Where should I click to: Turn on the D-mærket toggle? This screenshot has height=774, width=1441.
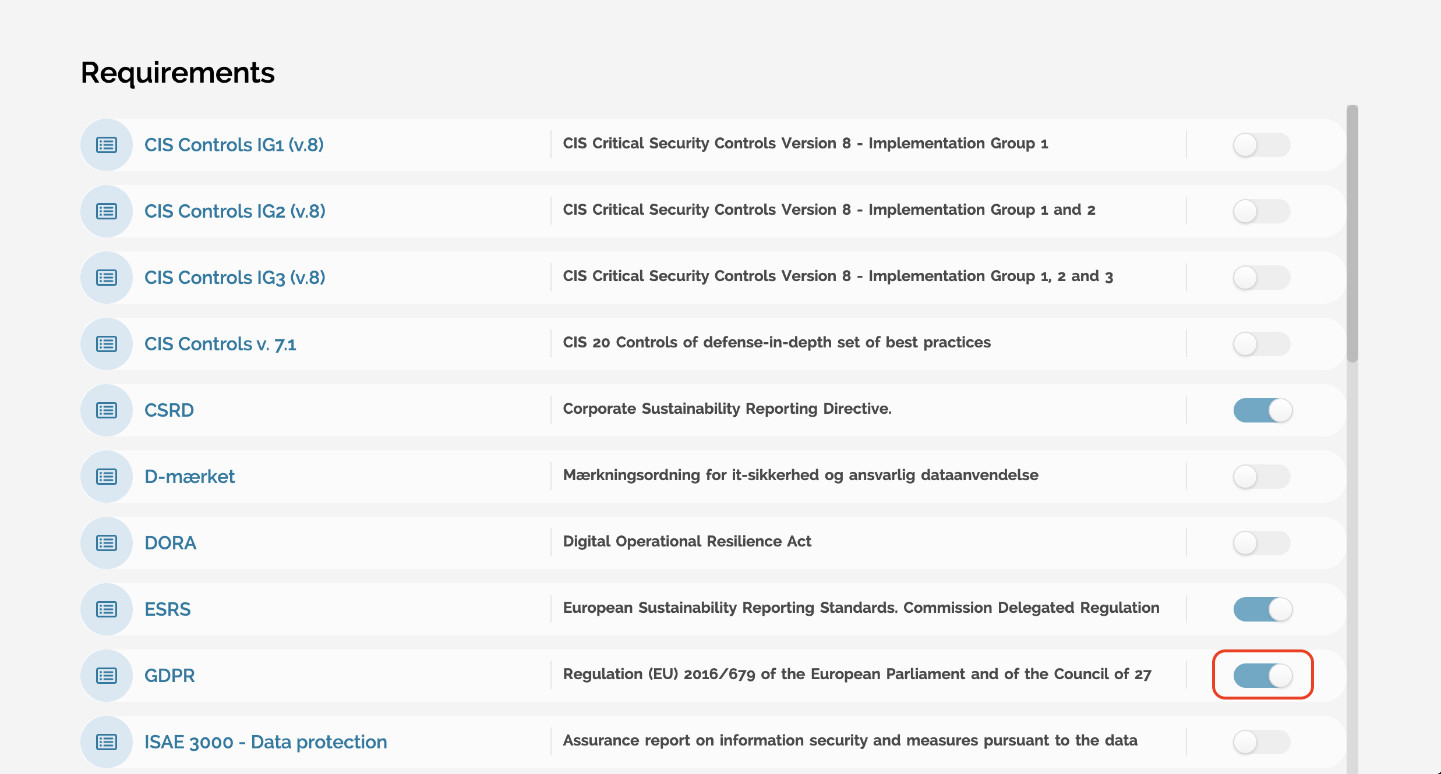(1262, 477)
